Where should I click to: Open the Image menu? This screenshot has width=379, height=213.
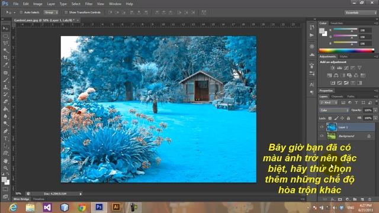point(37,4)
